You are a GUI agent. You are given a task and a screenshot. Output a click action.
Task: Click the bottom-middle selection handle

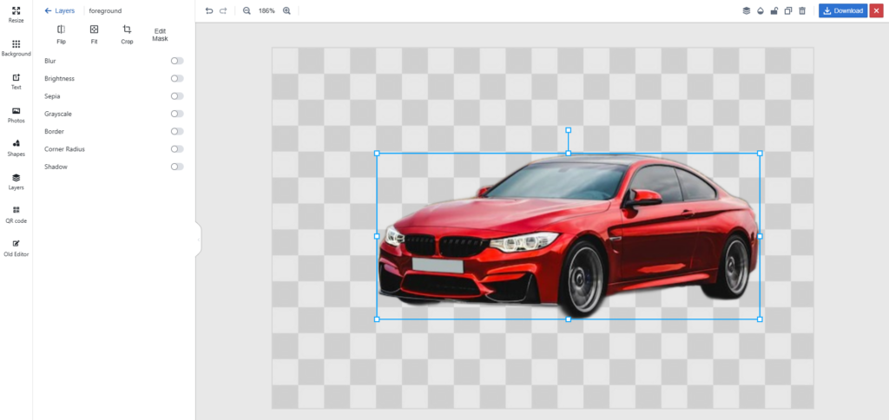568,319
